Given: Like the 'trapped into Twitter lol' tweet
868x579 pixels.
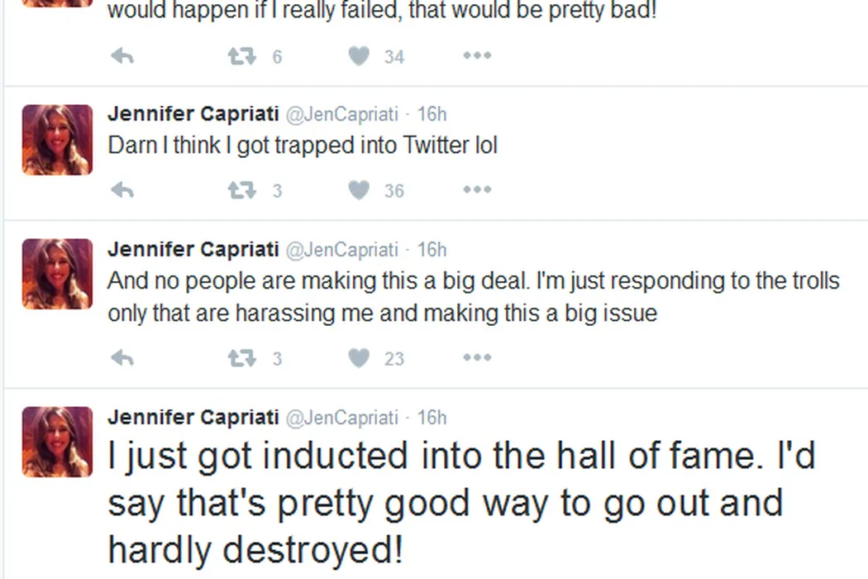Looking at the screenshot, I should (359, 190).
